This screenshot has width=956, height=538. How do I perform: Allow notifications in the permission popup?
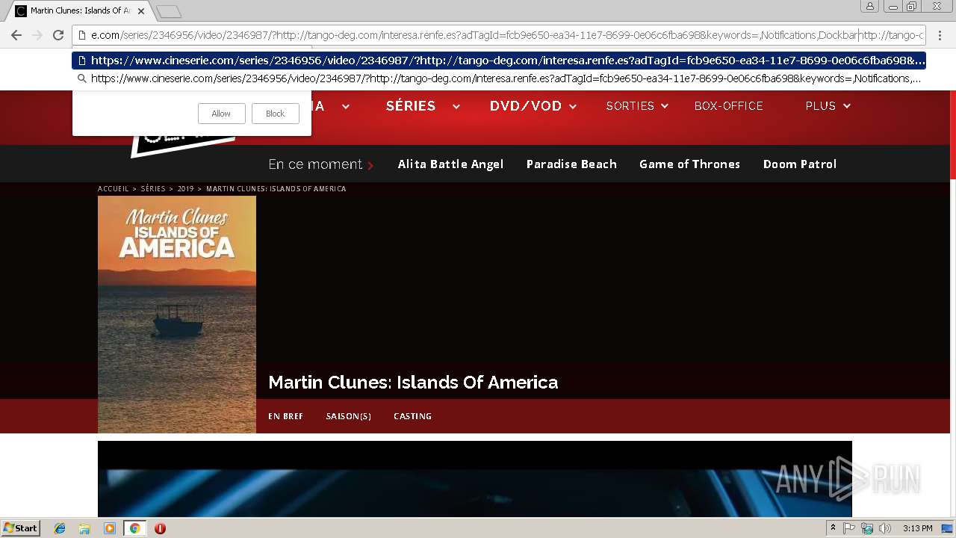point(221,114)
